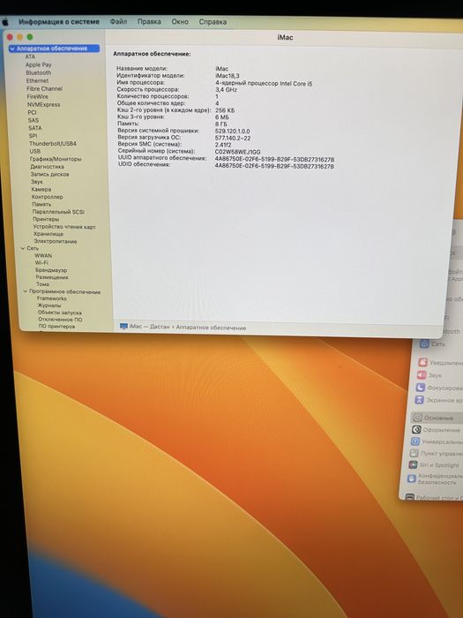Screen dimensions: 463x618
Task: Open Уведомления in the System Settings sidebar
Action: [440, 363]
